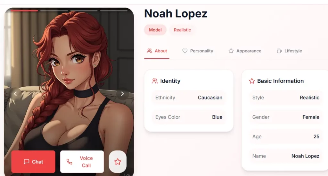The height and width of the screenshot is (176, 328).
Task: Click the people icon beside About
Action: pos(149,51)
